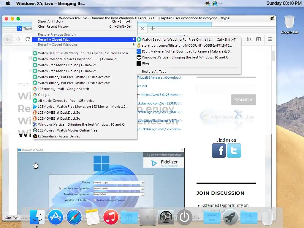The width and height of the screenshot is (304, 228).
Task: Toggle the Taskbark Centered Taskbar checkbox
Action: tap(94, 200)
